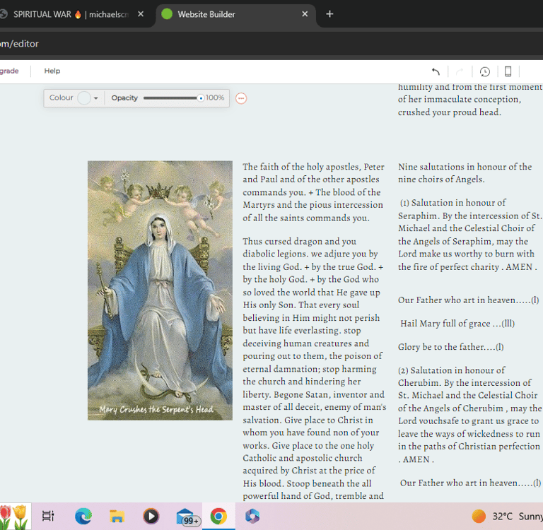Close the SPIRITUAL WAR tab
Viewport: 543px width, 530px height.
[141, 14]
